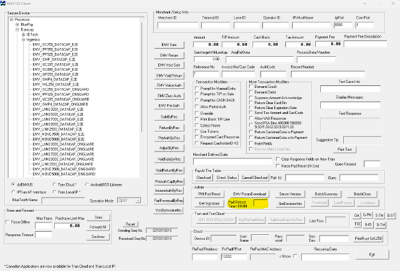Click the Exit button

tap(372, 254)
